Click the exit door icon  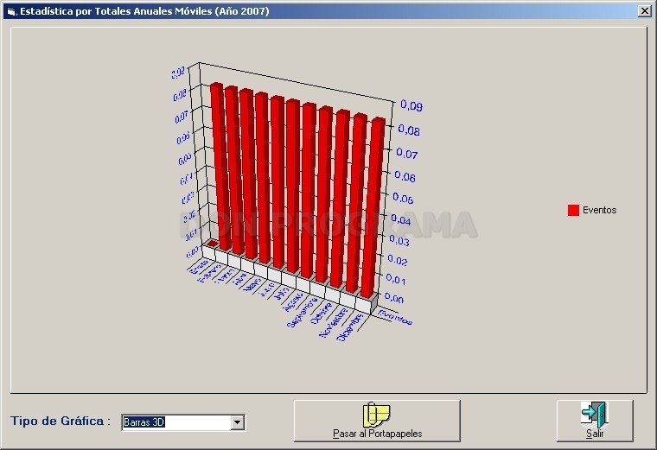(x=594, y=415)
